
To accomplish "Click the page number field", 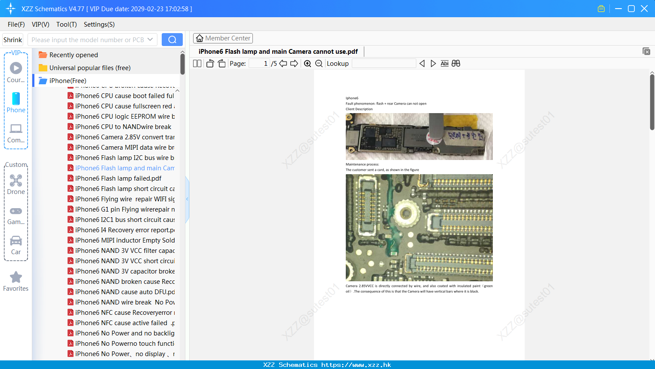I will tap(259, 64).
